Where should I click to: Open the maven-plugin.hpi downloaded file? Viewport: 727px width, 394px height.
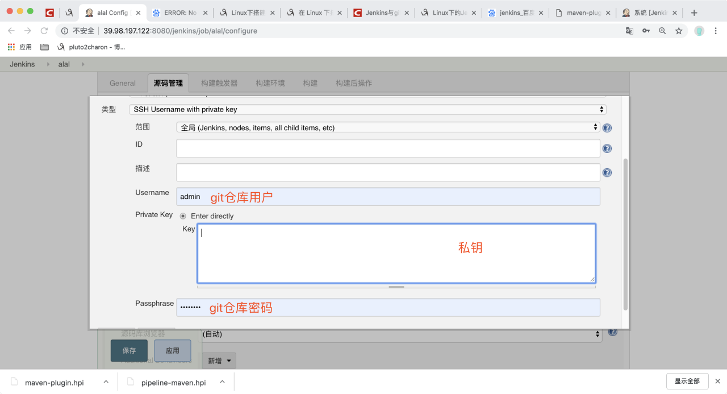[x=54, y=382]
